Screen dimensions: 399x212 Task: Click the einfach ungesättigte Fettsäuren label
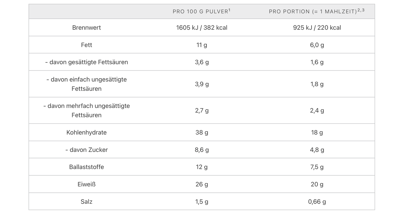point(86,84)
